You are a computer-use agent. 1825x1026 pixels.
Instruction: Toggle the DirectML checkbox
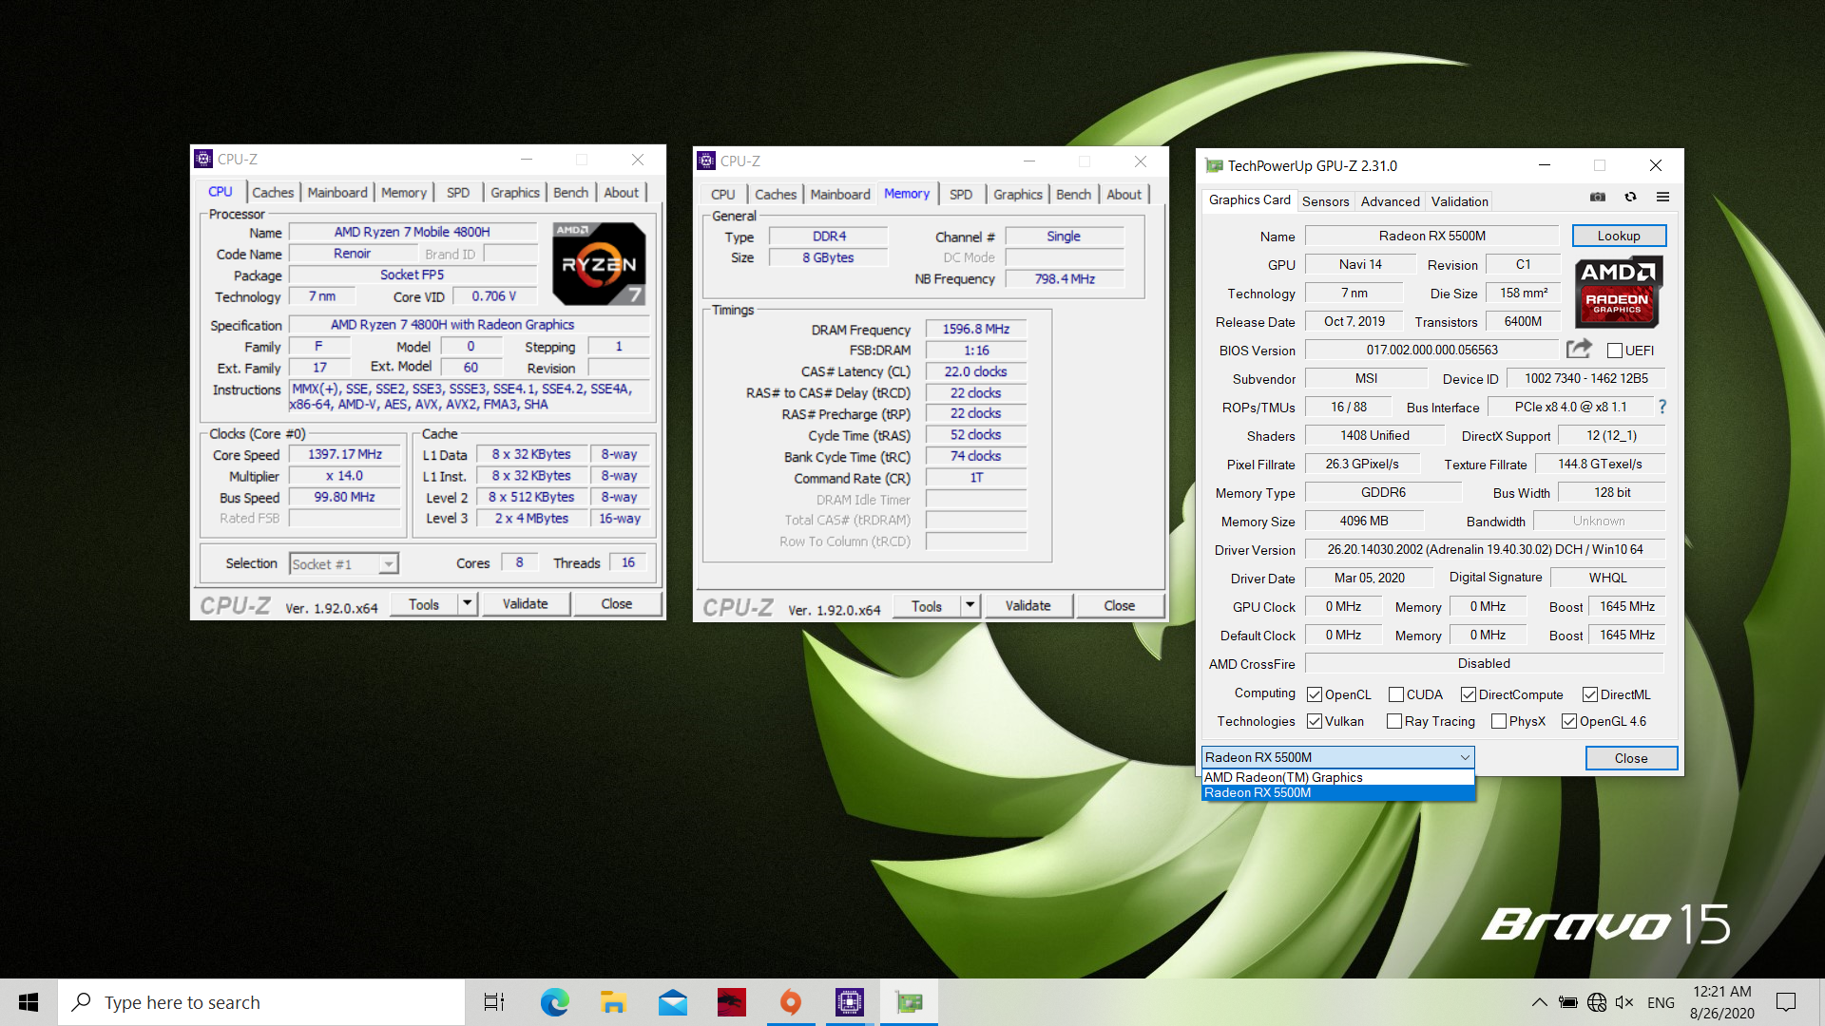1590,694
